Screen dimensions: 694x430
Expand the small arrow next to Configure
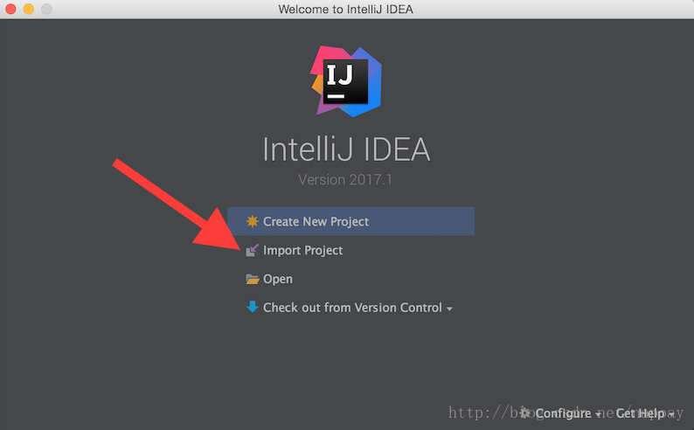point(599,414)
